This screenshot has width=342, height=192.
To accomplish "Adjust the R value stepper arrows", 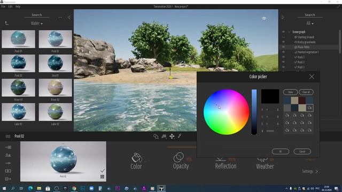I will (x=278, y=110).
